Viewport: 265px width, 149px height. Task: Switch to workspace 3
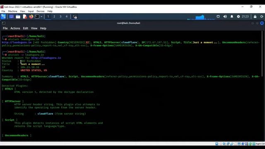[x=60, y=17]
